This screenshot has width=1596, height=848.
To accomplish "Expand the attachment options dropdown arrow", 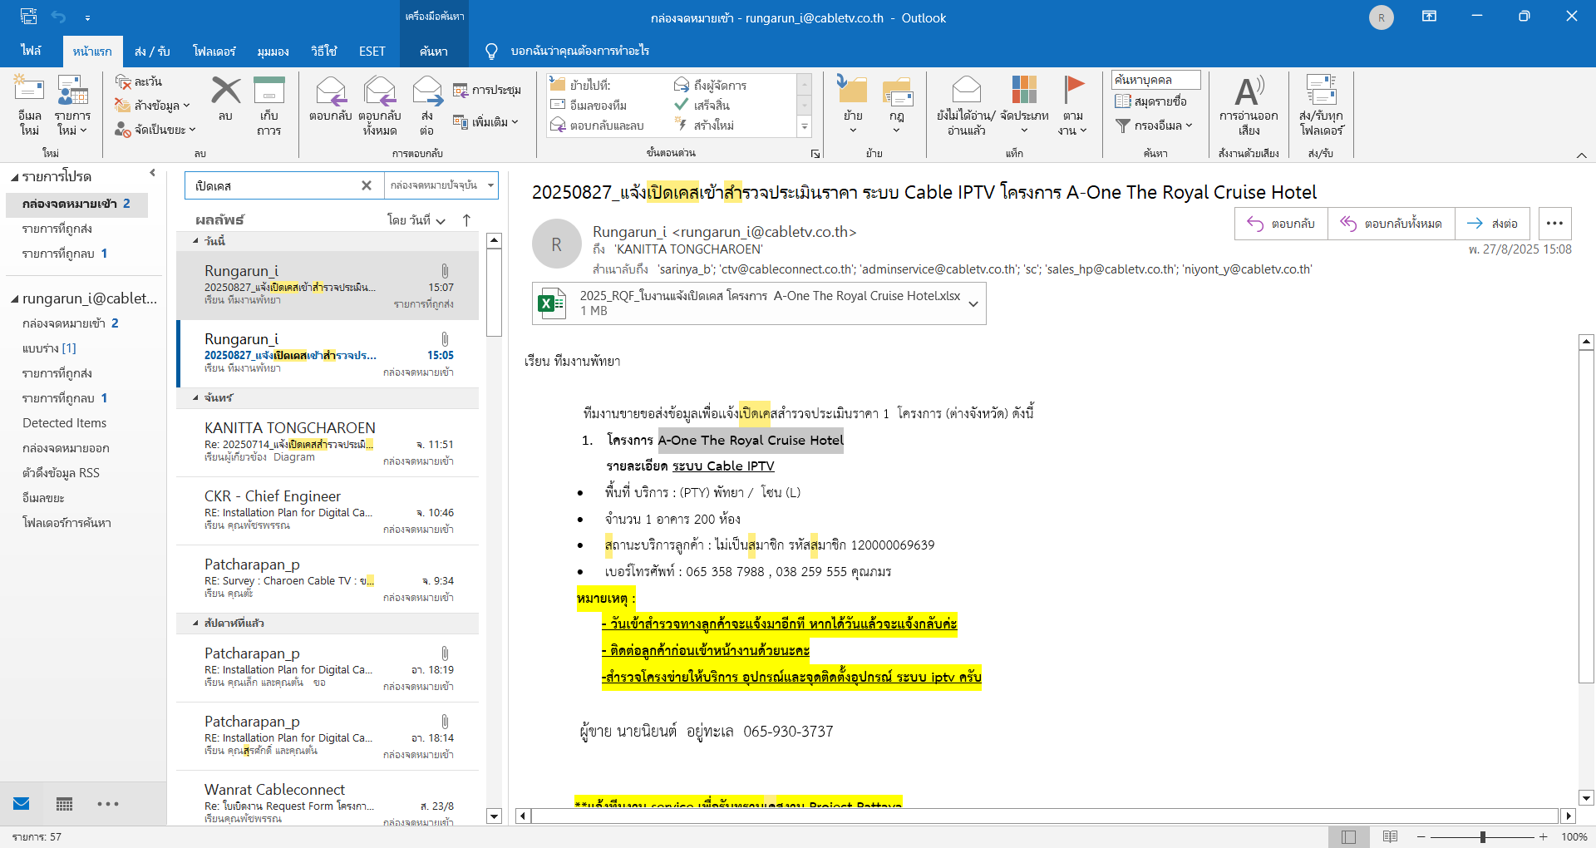I will 973,303.
